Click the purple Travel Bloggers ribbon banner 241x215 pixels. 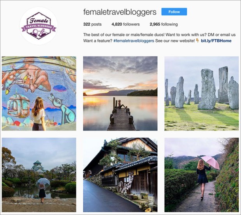pyautogui.click(x=39, y=28)
